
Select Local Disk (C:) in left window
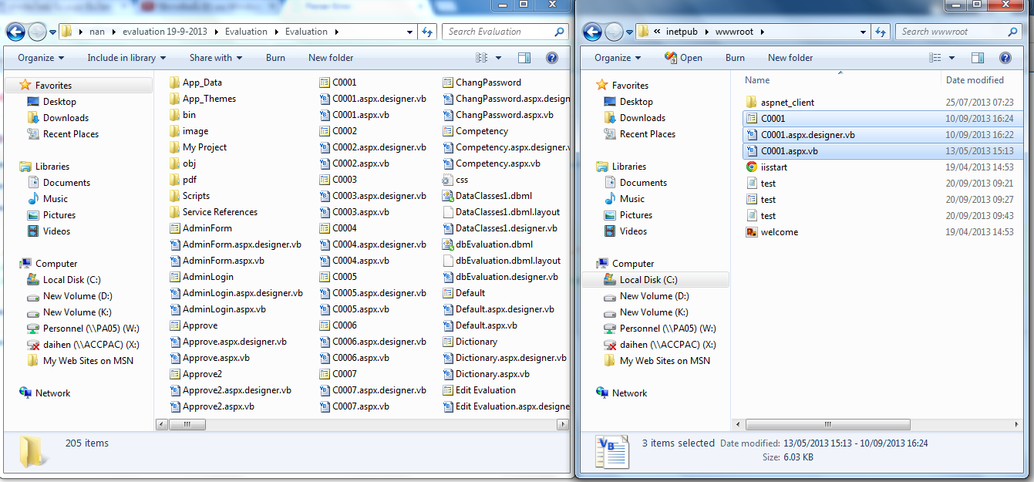[72, 280]
